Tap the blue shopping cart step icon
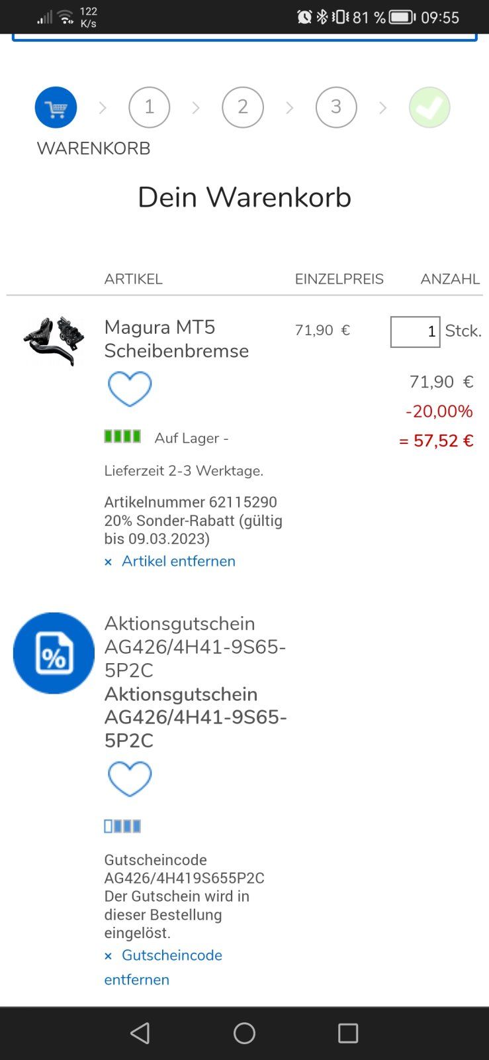The height and width of the screenshot is (1060, 489). click(x=56, y=107)
